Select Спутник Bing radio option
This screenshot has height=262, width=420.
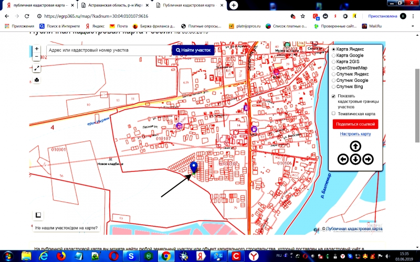[x=333, y=86]
